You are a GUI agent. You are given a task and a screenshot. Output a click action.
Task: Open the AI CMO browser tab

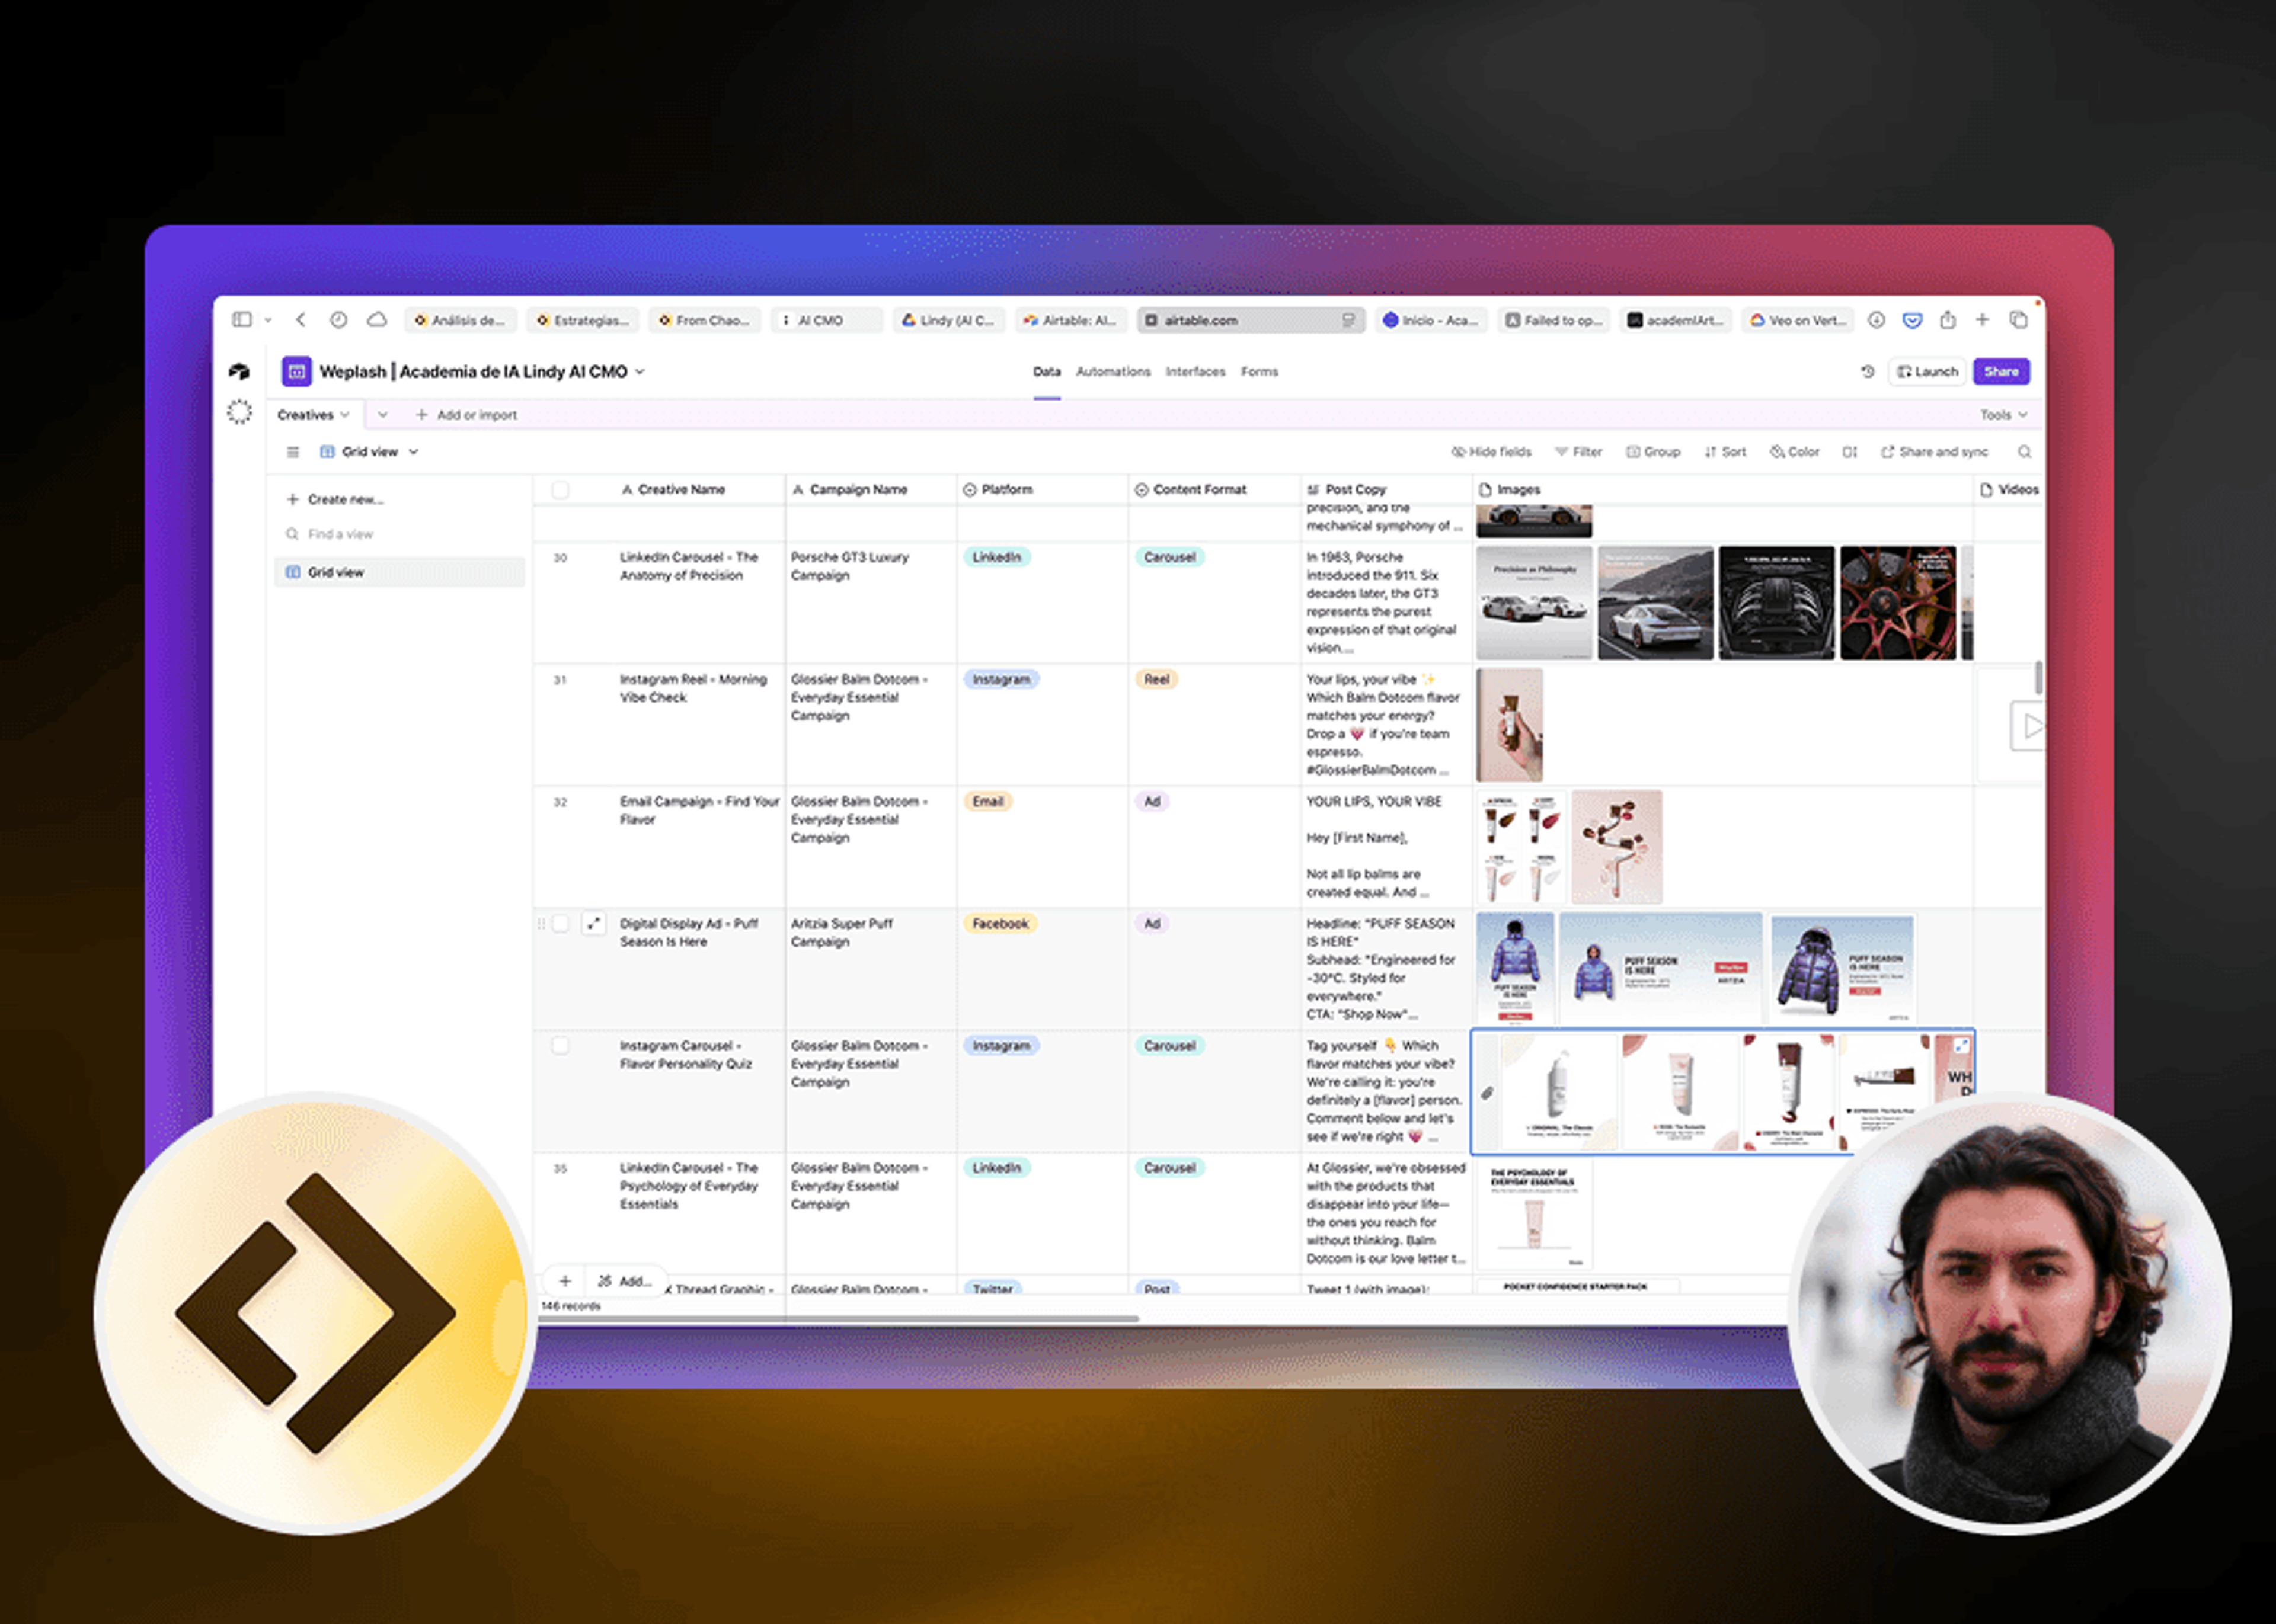point(827,320)
